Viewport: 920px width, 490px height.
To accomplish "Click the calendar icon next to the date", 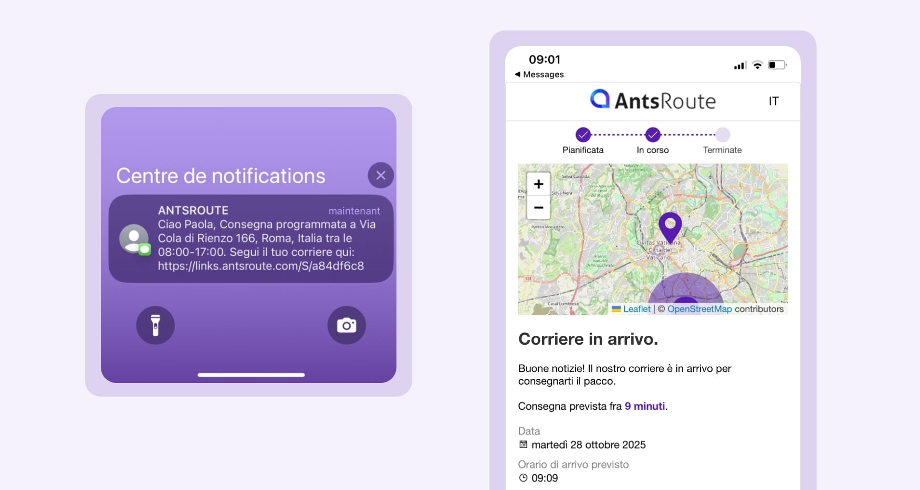I will (x=522, y=444).
